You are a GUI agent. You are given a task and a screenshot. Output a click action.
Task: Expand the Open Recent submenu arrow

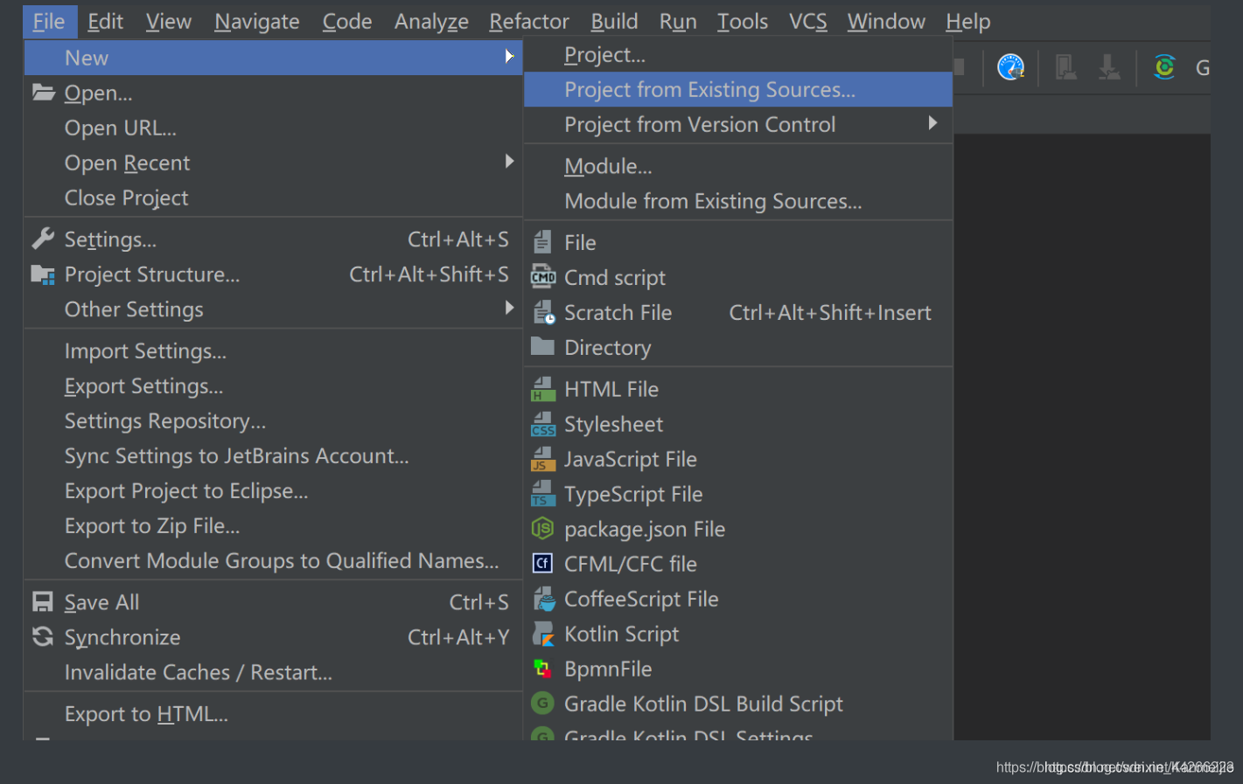click(x=509, y=162)
